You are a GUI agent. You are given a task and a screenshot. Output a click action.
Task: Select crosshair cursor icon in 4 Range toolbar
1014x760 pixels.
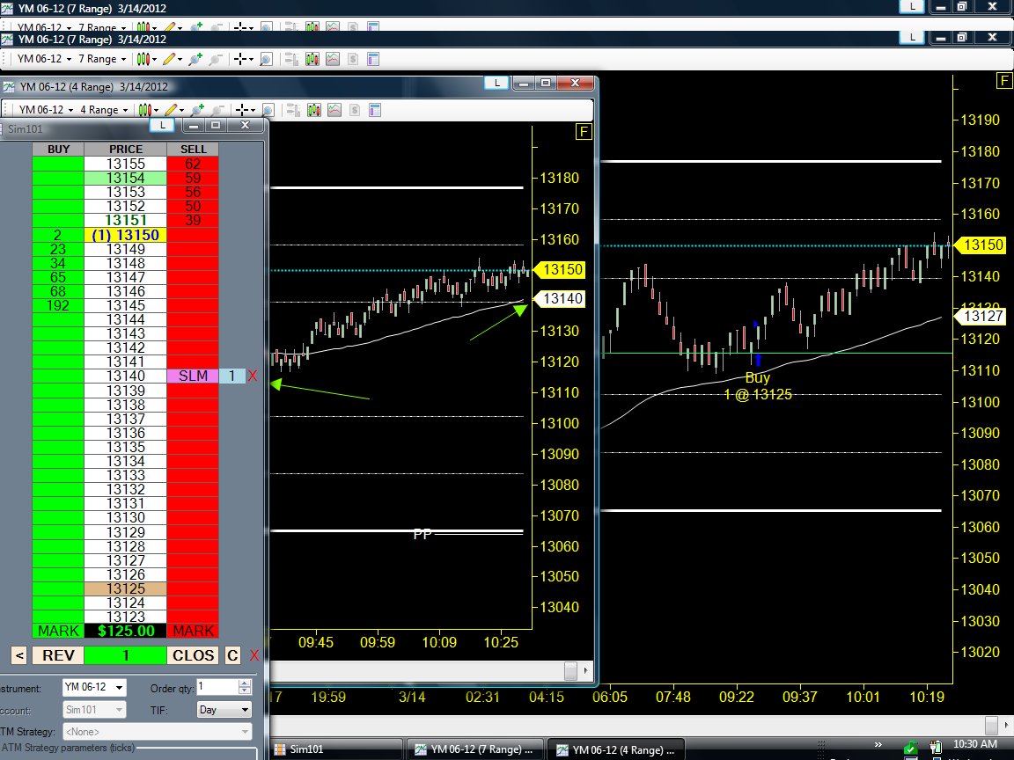[242, 110]
